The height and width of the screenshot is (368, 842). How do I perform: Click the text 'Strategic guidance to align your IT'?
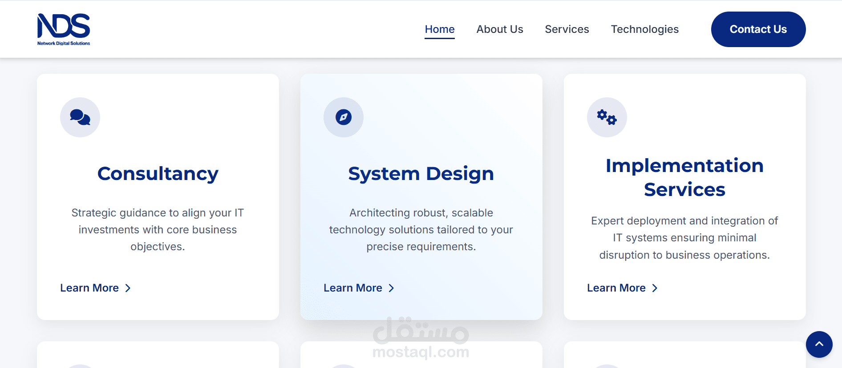point(158,213)
